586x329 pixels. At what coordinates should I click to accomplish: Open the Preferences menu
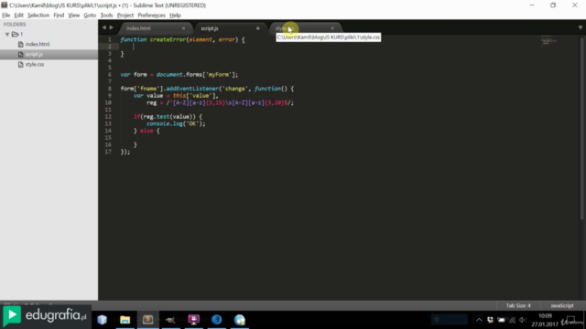click(151, 16)
